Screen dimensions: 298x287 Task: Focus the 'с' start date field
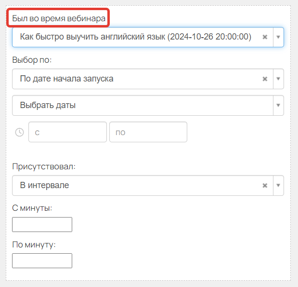pos(67,132)
